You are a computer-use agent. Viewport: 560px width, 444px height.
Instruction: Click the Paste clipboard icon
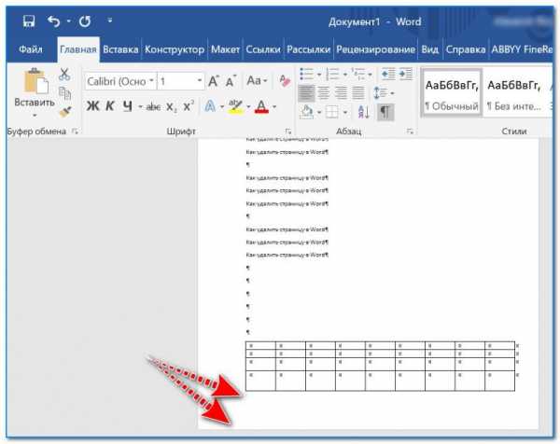[x=35, y=83]
